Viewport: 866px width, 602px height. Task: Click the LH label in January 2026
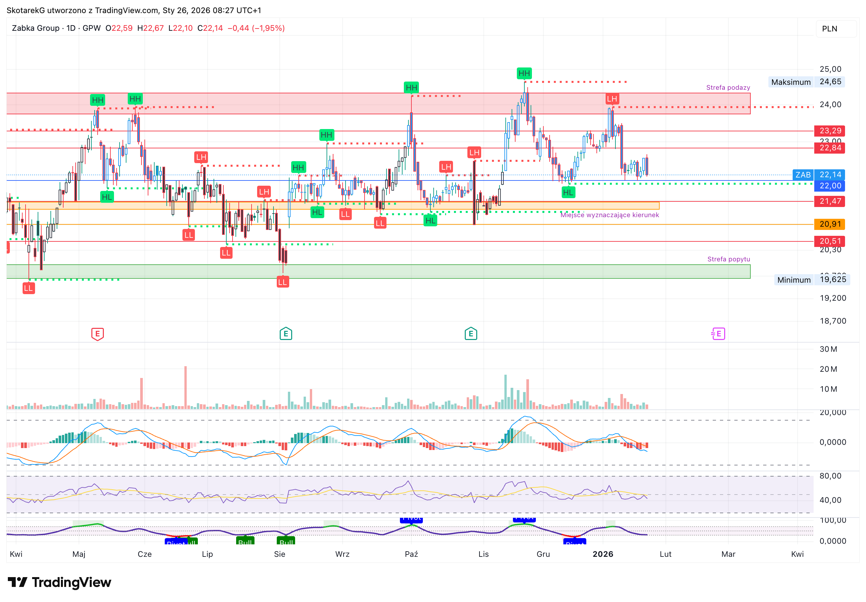point(612,99)
